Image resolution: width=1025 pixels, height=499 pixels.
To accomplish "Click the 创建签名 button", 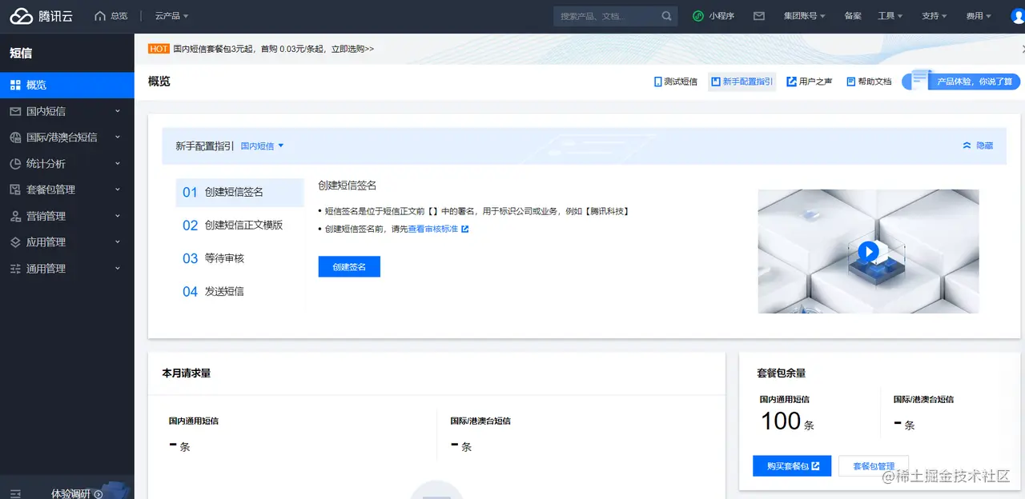I will [x=349, y=266].
